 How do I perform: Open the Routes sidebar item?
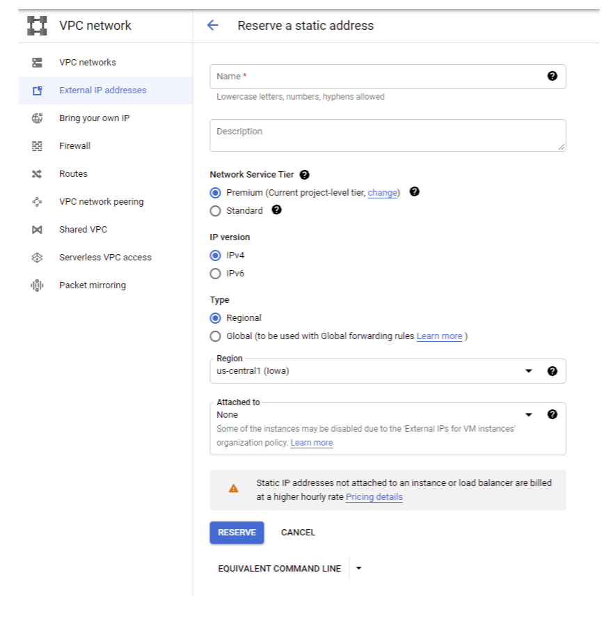pos(73,174)
